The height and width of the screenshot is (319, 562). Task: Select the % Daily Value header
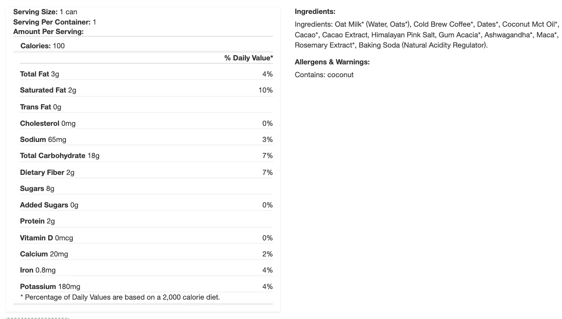click(248, 58)
